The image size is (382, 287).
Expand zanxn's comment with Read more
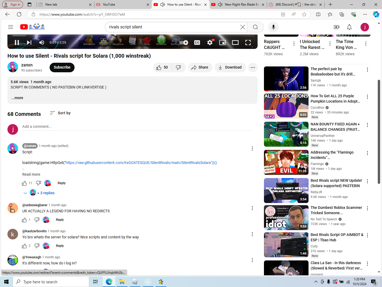coord(31,174)
